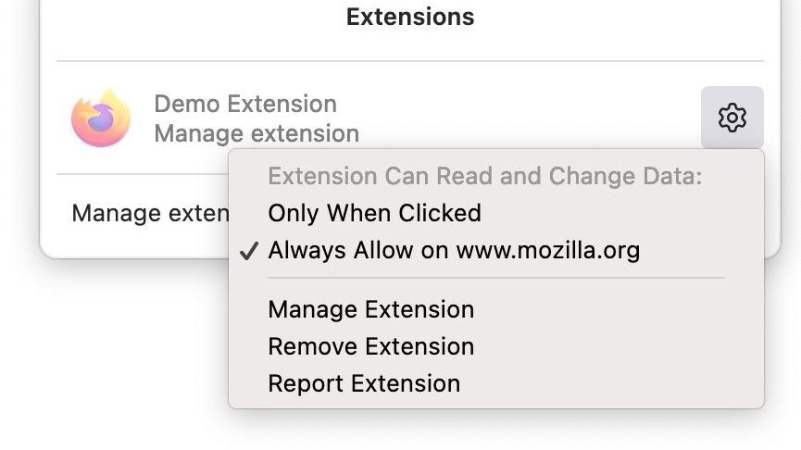
Task: Click the Demo Extension Firefox logo icon
Action: [100, 119]
